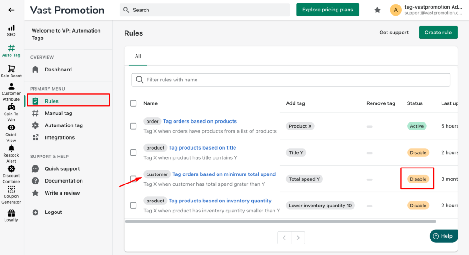The width and height of the screenshot is (469, 255).
Task: Click the Documentation question mark icon
Action: (35, 181)
